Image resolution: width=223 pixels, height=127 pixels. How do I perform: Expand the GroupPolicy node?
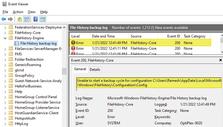pos(5,76)
